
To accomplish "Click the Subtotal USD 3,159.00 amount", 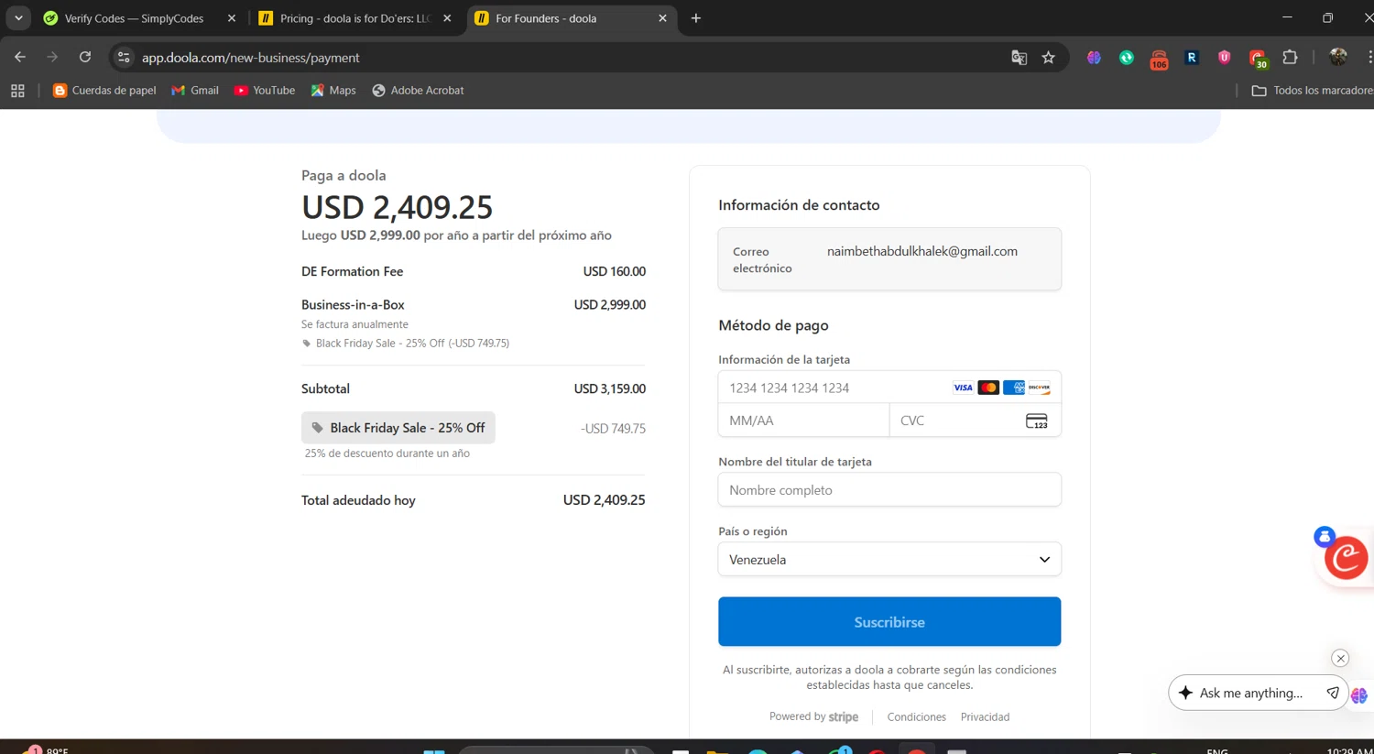I will coord(610,388).
